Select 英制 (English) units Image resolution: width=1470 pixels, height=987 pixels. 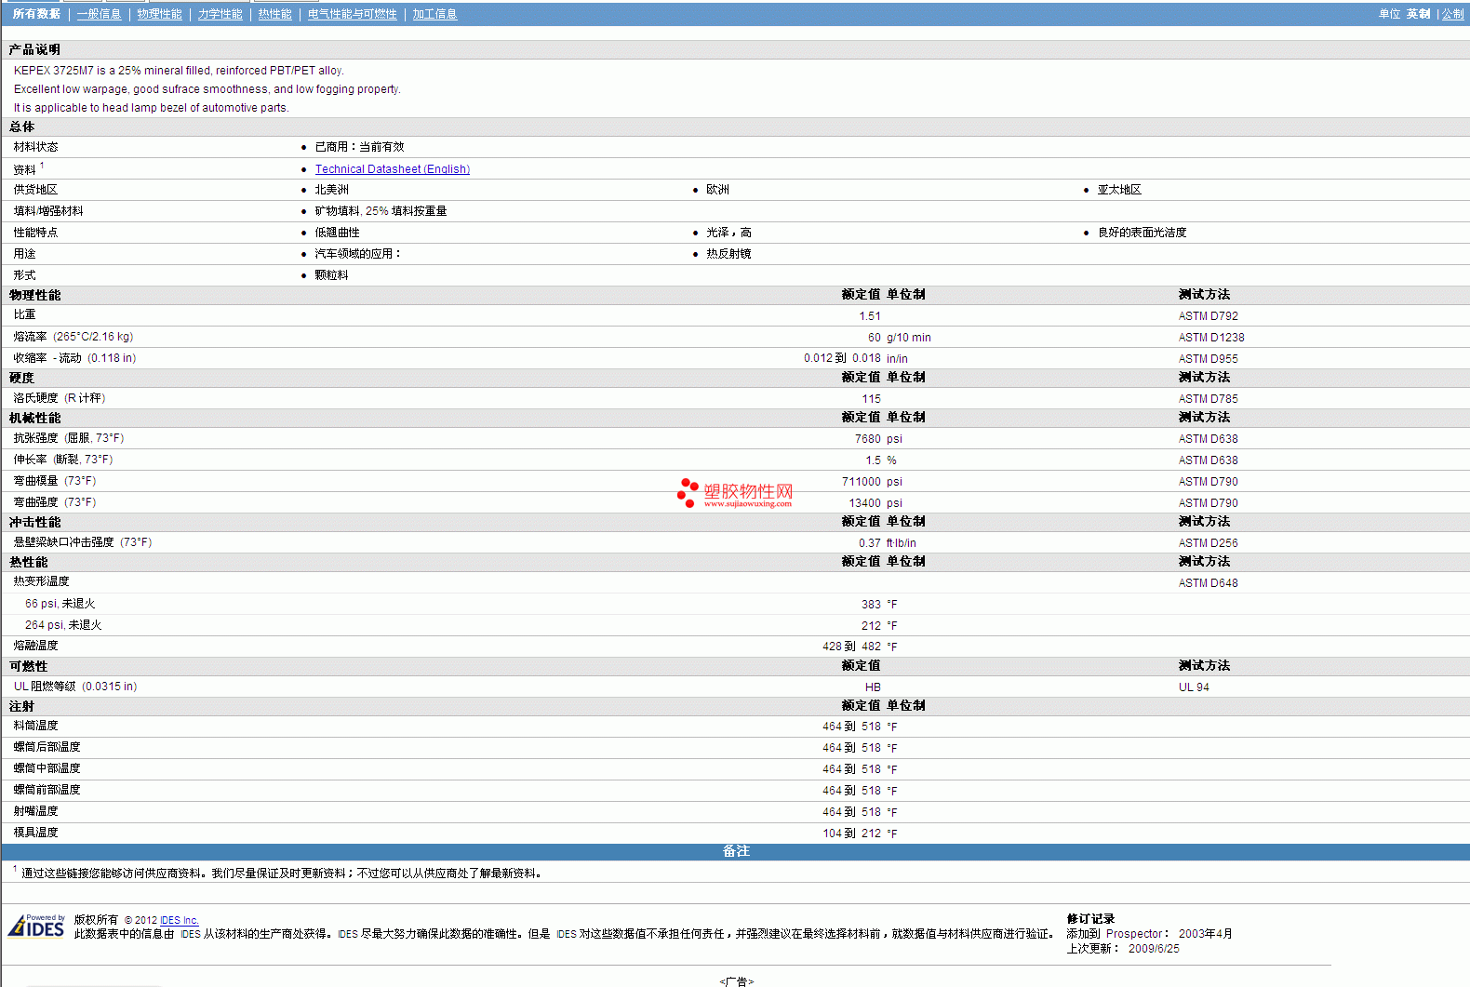click(1418, 14)
